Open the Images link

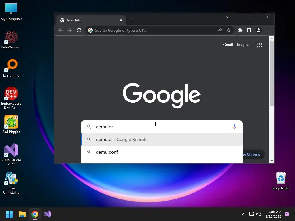[243, 45]
